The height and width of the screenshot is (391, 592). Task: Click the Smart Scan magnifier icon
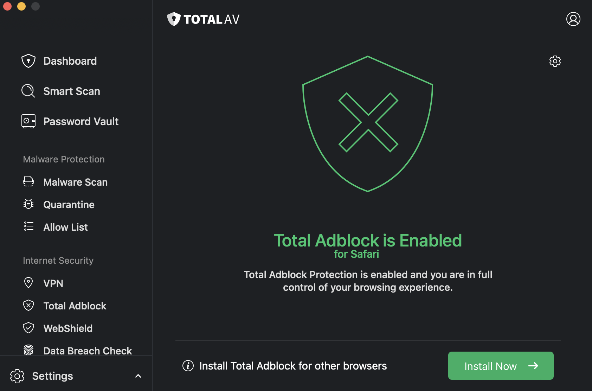click(x=28, y=91)
